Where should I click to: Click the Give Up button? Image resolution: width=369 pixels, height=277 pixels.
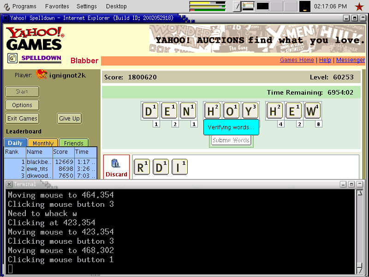70,118
